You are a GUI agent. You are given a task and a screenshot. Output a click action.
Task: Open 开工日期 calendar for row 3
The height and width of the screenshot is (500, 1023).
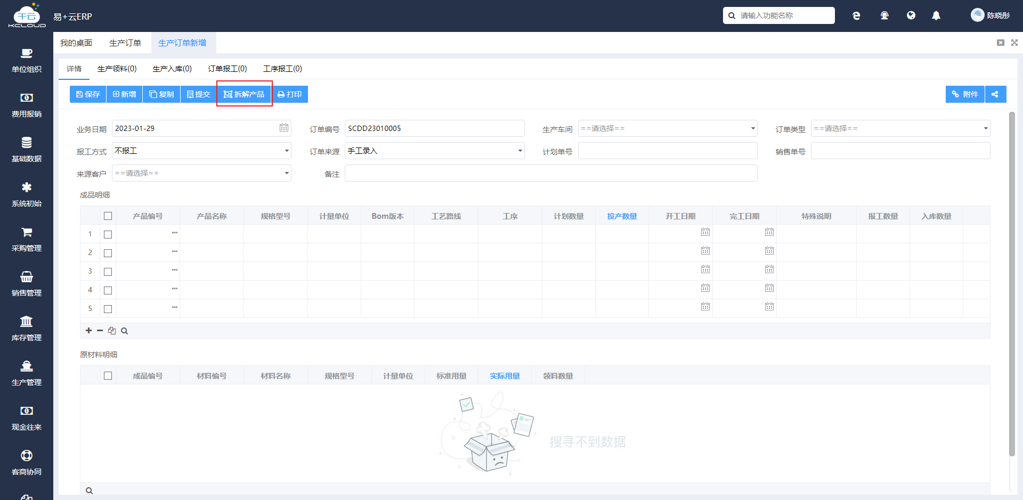[x=705, y=269]
